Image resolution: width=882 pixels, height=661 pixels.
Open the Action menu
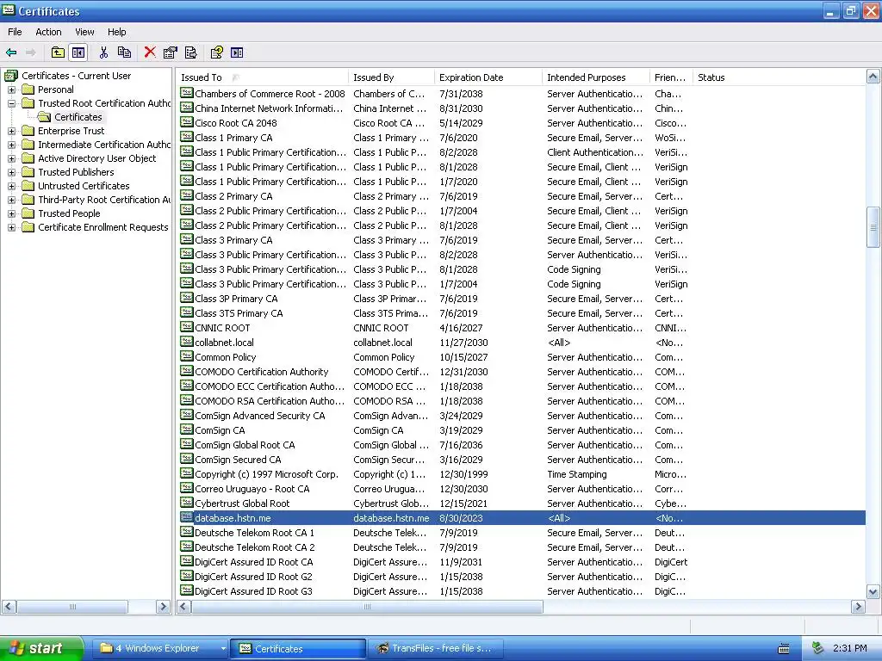(48, 32)
